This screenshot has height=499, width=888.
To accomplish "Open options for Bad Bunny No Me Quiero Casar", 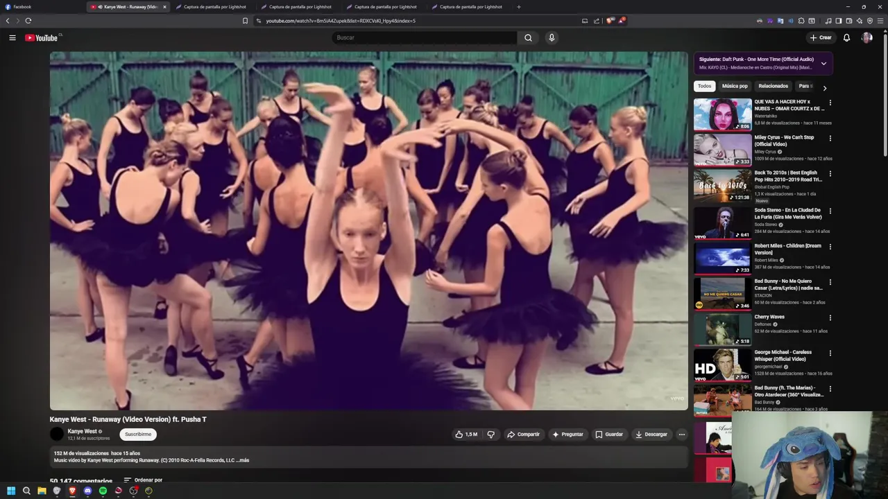I will [x=830, y=282].
